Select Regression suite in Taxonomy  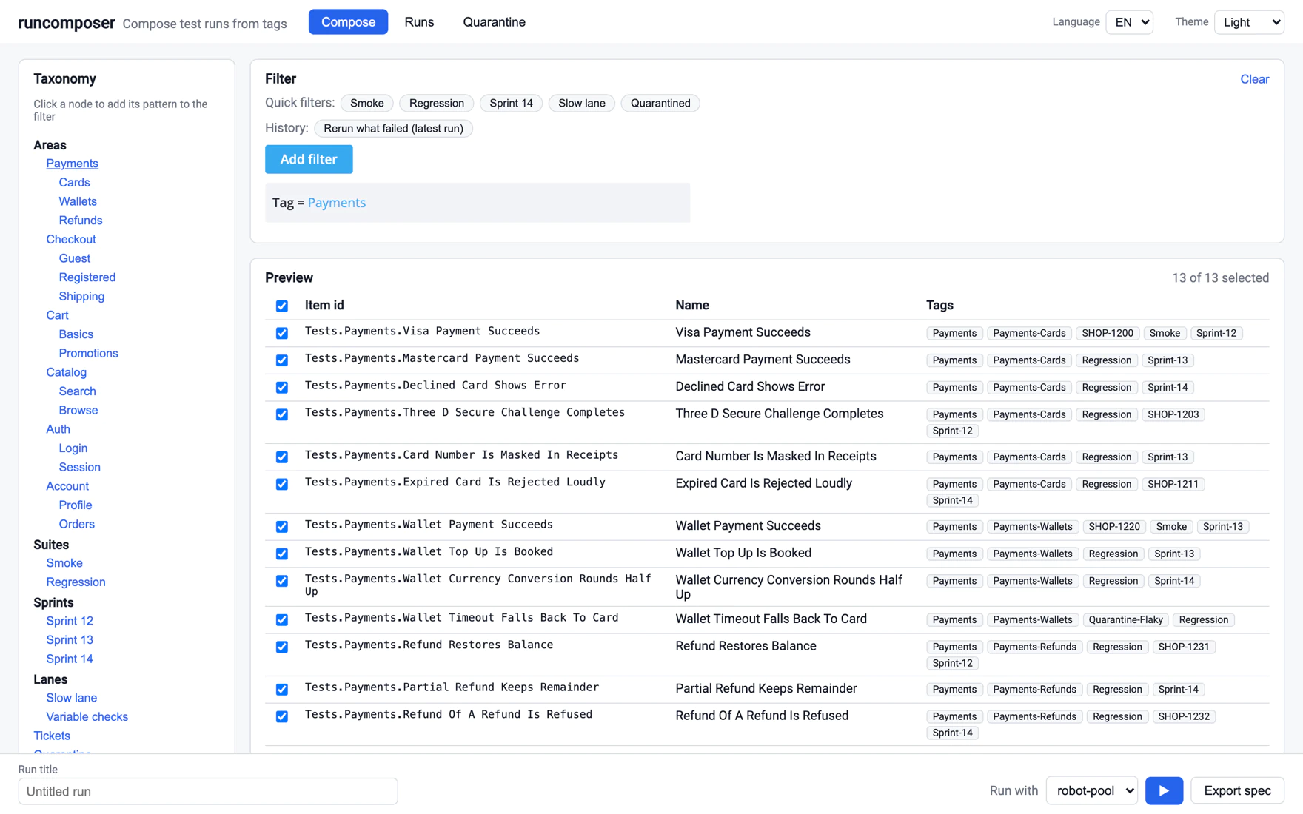tap(76, 582)
